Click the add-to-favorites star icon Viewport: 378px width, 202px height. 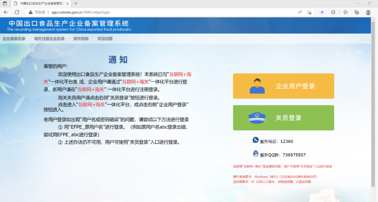(x=309, y=12)
